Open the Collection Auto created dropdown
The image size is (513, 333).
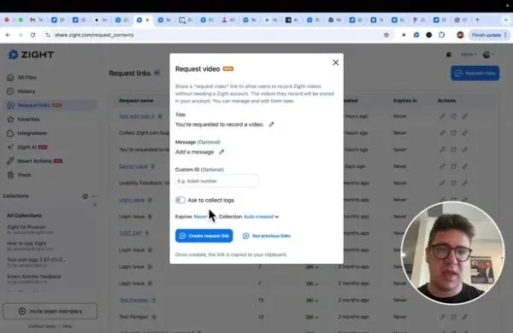261,216
